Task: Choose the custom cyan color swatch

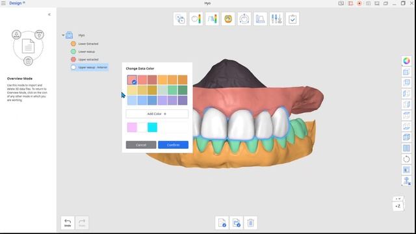Action: tap(152, 127)
